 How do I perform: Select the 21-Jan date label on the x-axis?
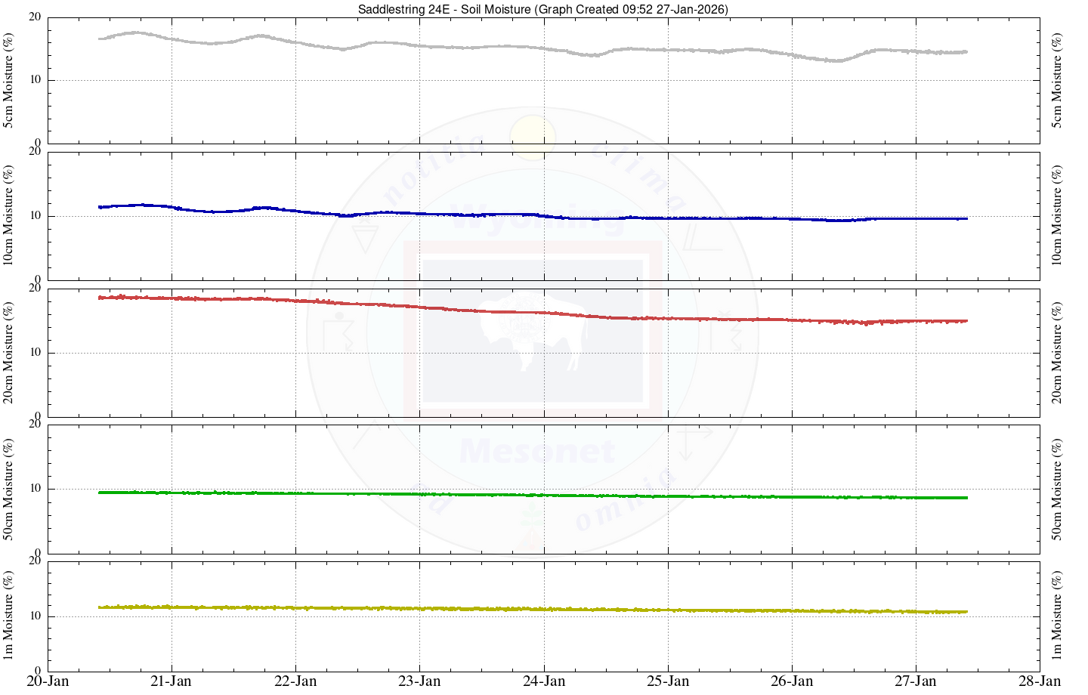[172, 681]
